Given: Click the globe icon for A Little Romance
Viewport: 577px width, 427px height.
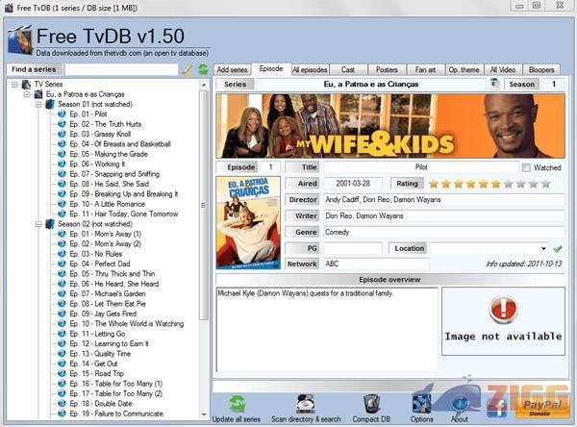Looking at the screenshot, I should point(62,204).
